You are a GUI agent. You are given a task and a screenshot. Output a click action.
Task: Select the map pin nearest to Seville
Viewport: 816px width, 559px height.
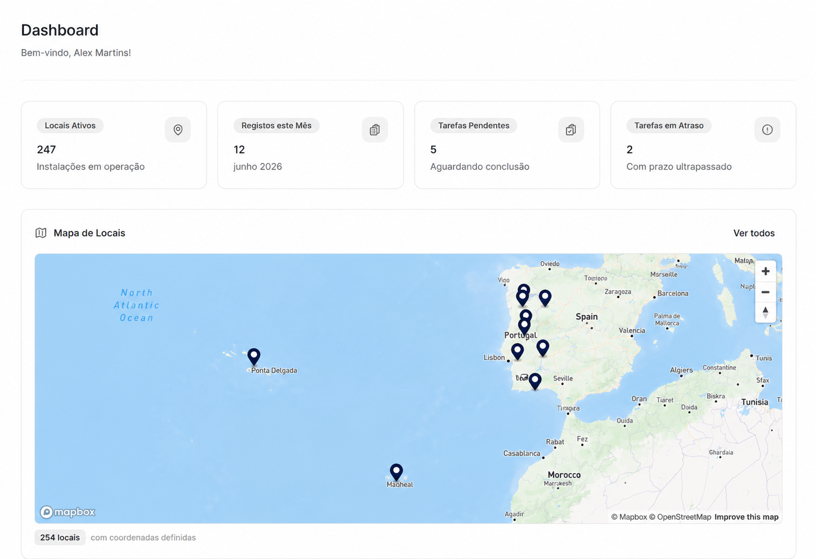534,381
